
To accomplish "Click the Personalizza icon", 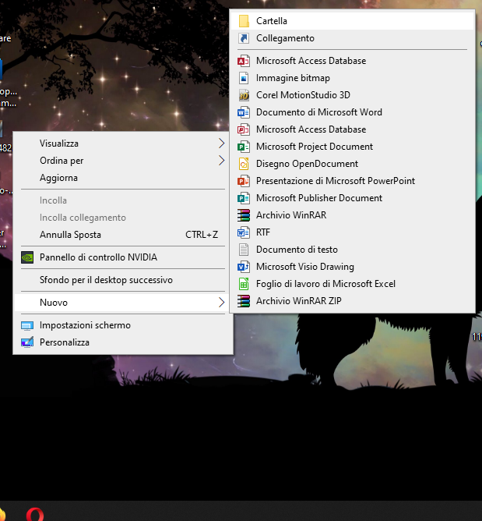I will (27, 342).
